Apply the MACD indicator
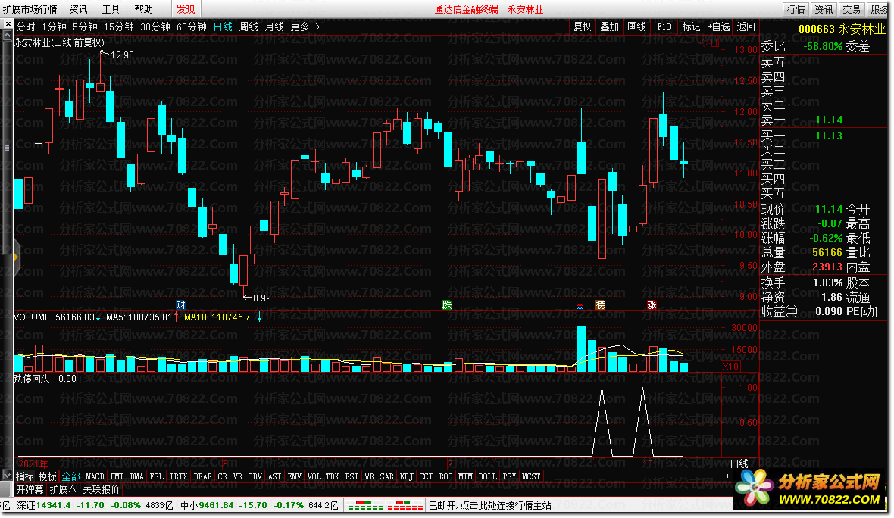The image size is (894, 518). [x=95, y=476]
